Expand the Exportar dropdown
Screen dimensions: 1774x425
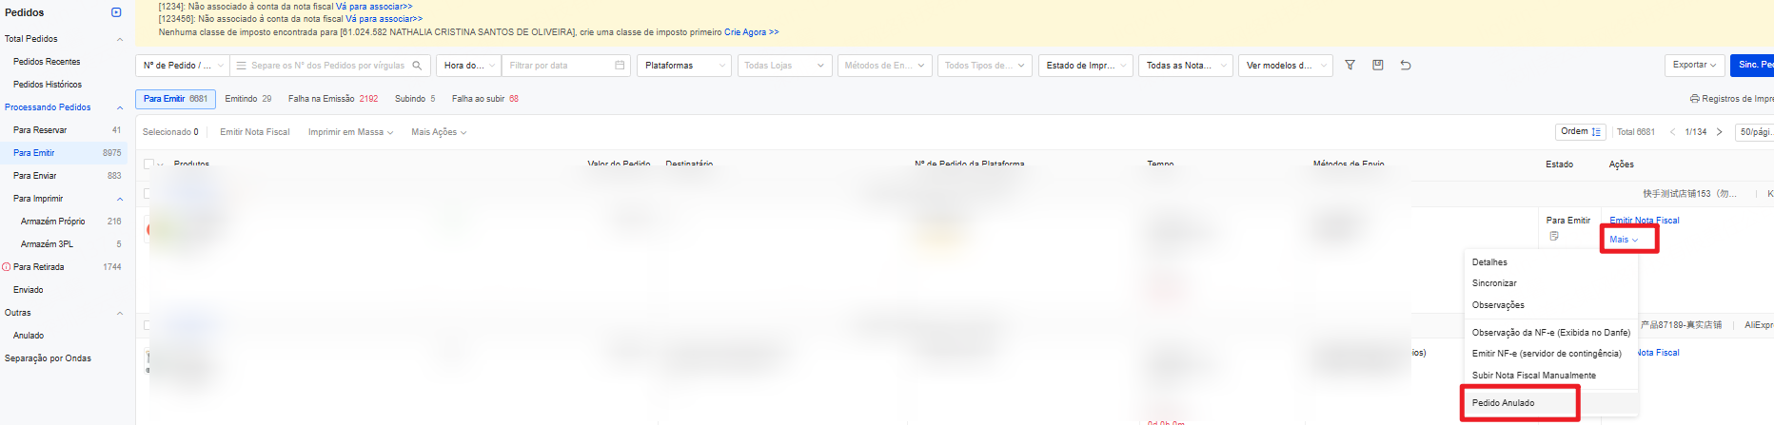coord(1694,66)
